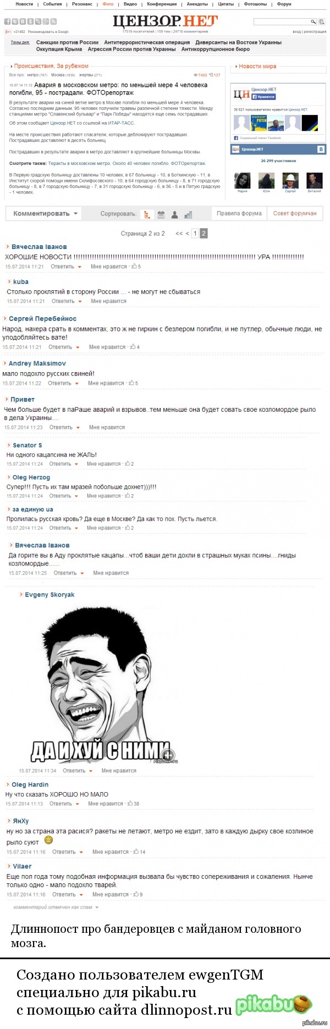
Task: Click the search magnifier icon
Action: [x=313, y=22]
